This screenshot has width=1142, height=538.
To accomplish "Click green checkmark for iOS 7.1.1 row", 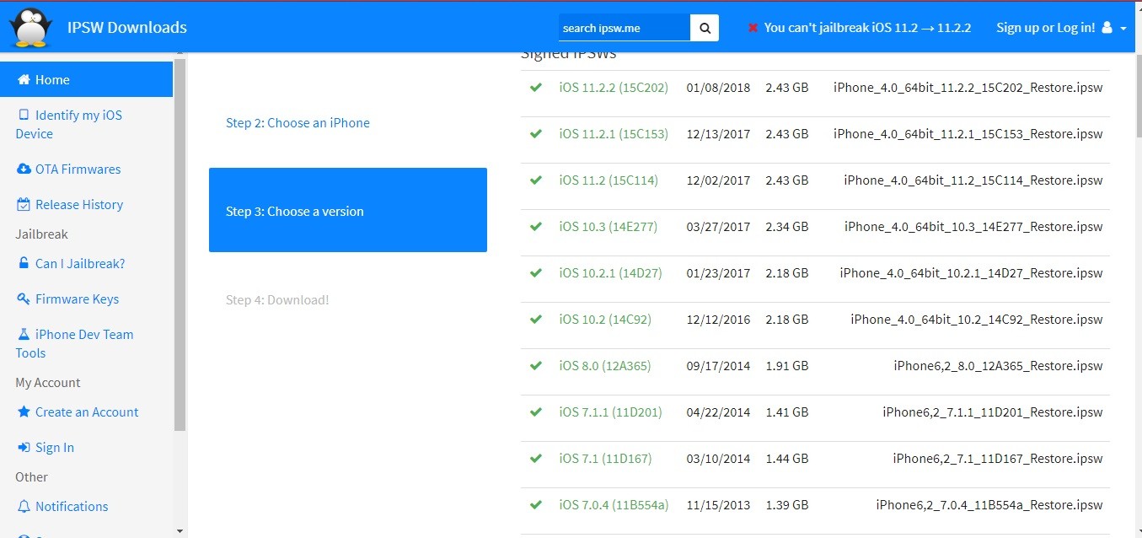I will click(536, 412).
